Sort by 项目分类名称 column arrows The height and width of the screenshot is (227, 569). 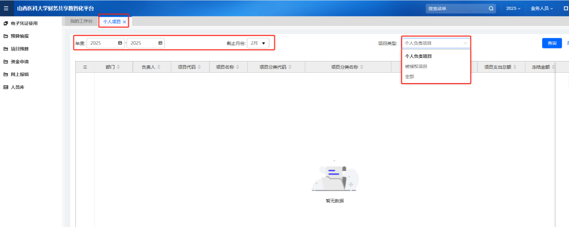(x=361, y=67)
